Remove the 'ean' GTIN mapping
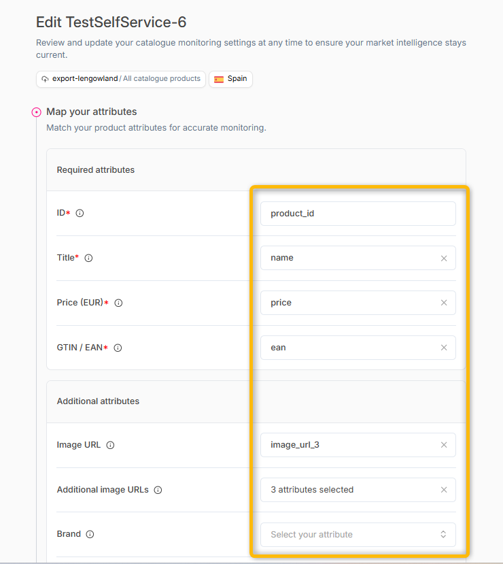The height and width of the screenshot is (564, 503). click(x=444, y=348)
